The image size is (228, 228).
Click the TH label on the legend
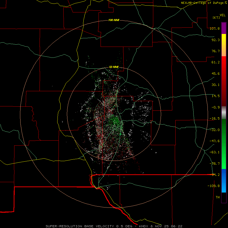(218, 197)
